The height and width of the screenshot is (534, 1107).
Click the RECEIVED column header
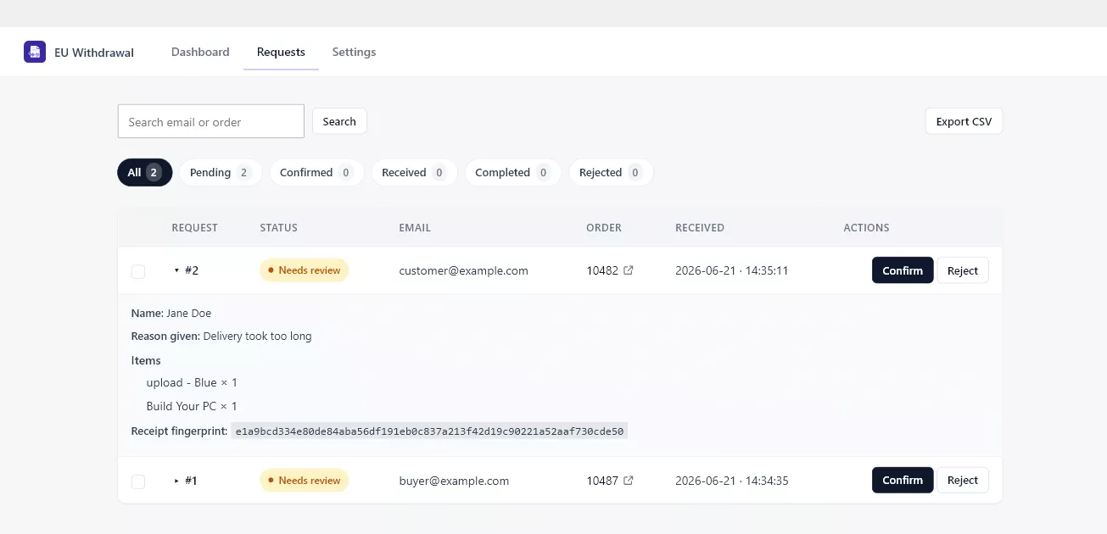point(700,227)
